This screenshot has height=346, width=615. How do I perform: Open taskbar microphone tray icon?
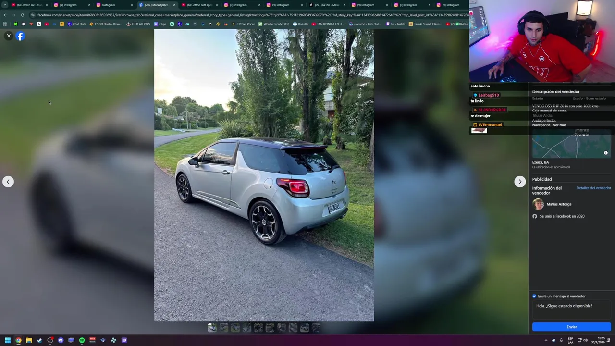pyautogui.click(x=561, y=340)
